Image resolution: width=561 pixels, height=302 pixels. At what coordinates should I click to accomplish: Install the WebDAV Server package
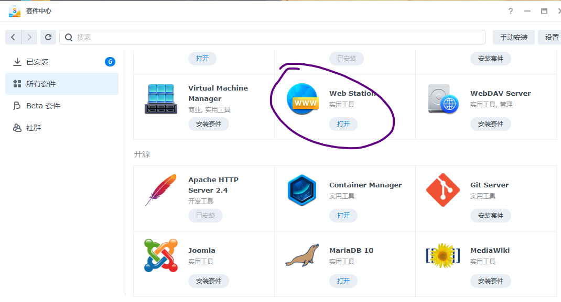pyautogui.click(x=491, y=124)
